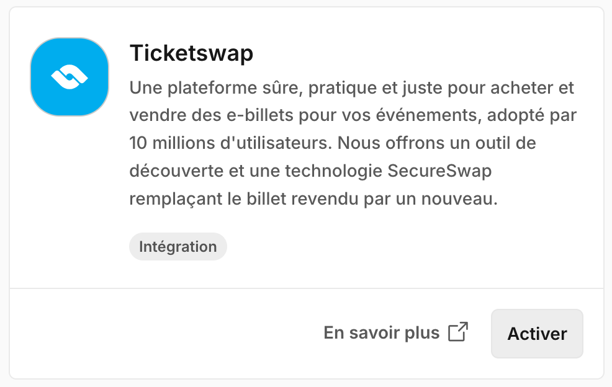612x387 pixels.
Task: Click the word SecureSwap in the description
Action: 439,171
